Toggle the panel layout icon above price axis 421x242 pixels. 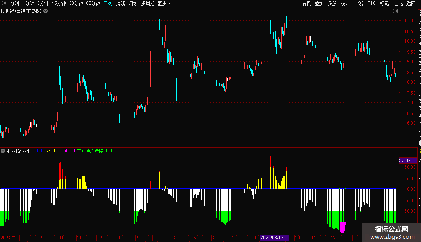[x=395, y=11]
